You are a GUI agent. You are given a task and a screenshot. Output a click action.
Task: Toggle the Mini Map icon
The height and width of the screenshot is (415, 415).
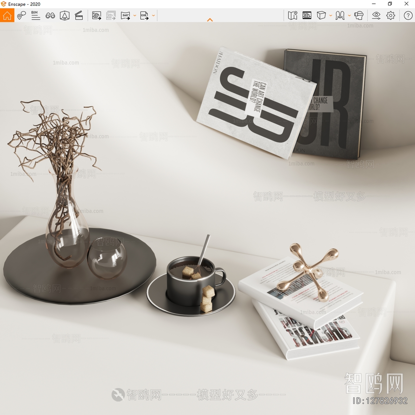click(293, 16)
